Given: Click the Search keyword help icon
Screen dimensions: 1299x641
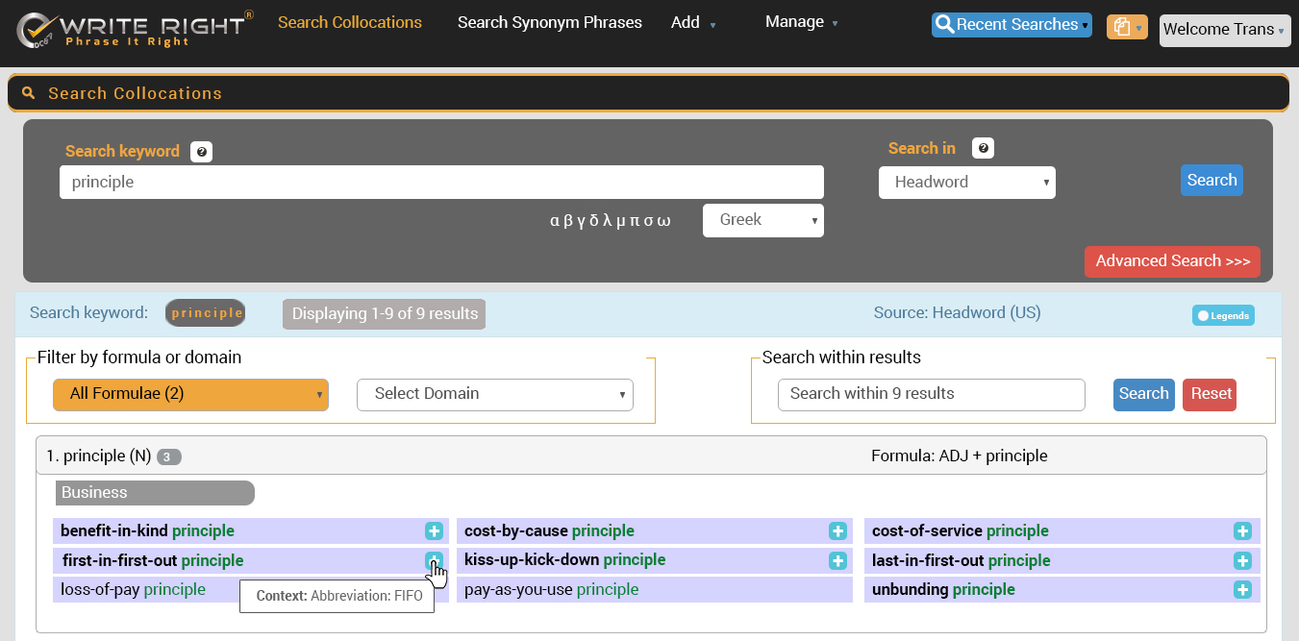Looking at the screenshot, I should click(x=201, y=152).
